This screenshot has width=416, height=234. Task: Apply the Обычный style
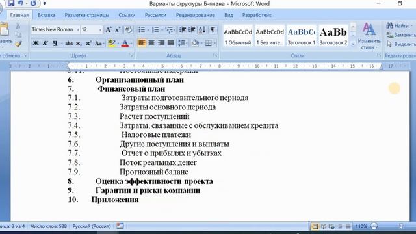pos(238,36)
